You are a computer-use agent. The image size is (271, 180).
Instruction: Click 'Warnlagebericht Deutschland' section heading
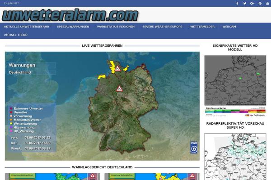tap(102, 167)
